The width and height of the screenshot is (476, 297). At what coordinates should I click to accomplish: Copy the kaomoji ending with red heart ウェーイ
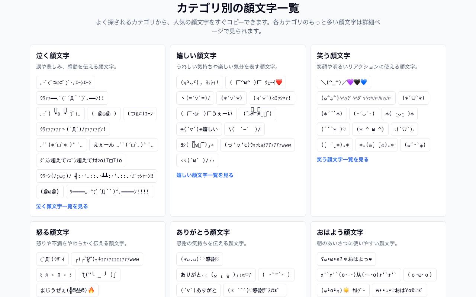[x=255, y=82]
